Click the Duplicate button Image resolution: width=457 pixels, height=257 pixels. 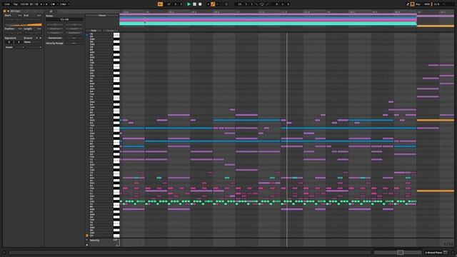[74, 33]
